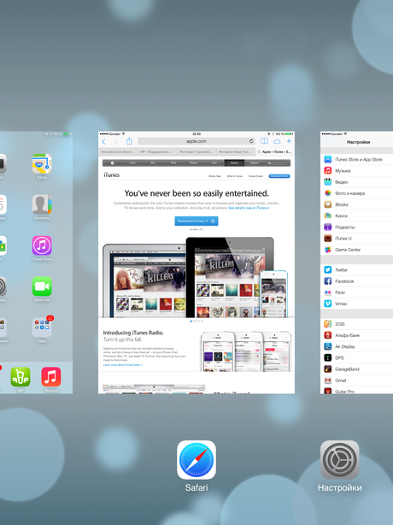Follow 'Learn more about iTunes Radio' link
393x525 pixels.
pyautogui.click(x=123, y=364)
